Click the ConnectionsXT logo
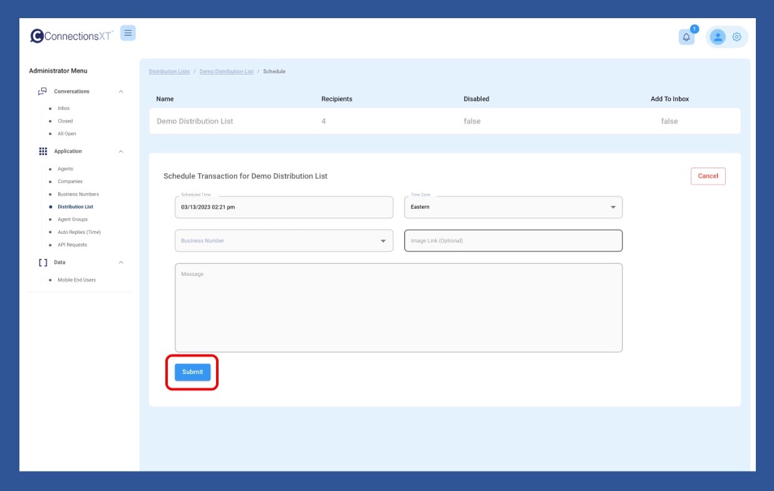Image resolution: width=774 pixels, height=491 pixels. click(71, 36)
